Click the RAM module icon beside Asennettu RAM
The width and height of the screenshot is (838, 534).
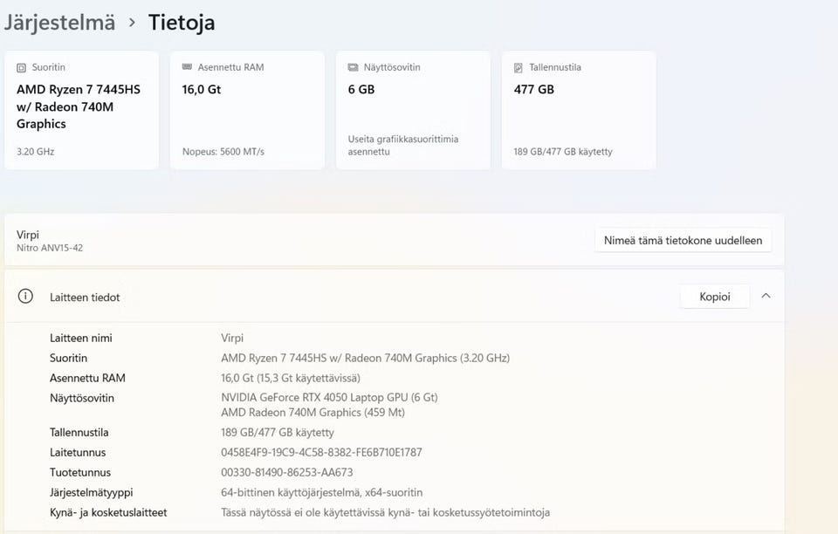click(x=187, y=66)
